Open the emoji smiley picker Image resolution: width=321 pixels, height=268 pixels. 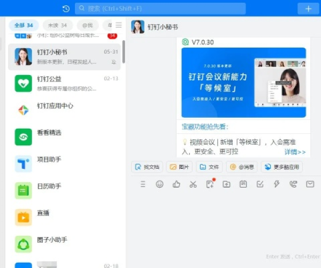159,184
